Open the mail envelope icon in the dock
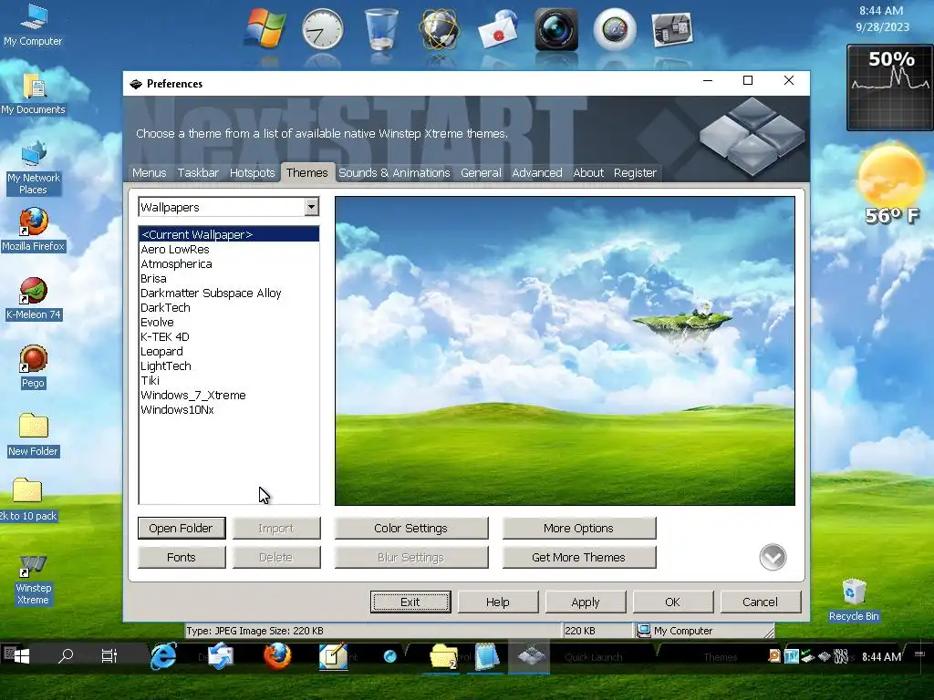934x700 pixels. (498, 30)
